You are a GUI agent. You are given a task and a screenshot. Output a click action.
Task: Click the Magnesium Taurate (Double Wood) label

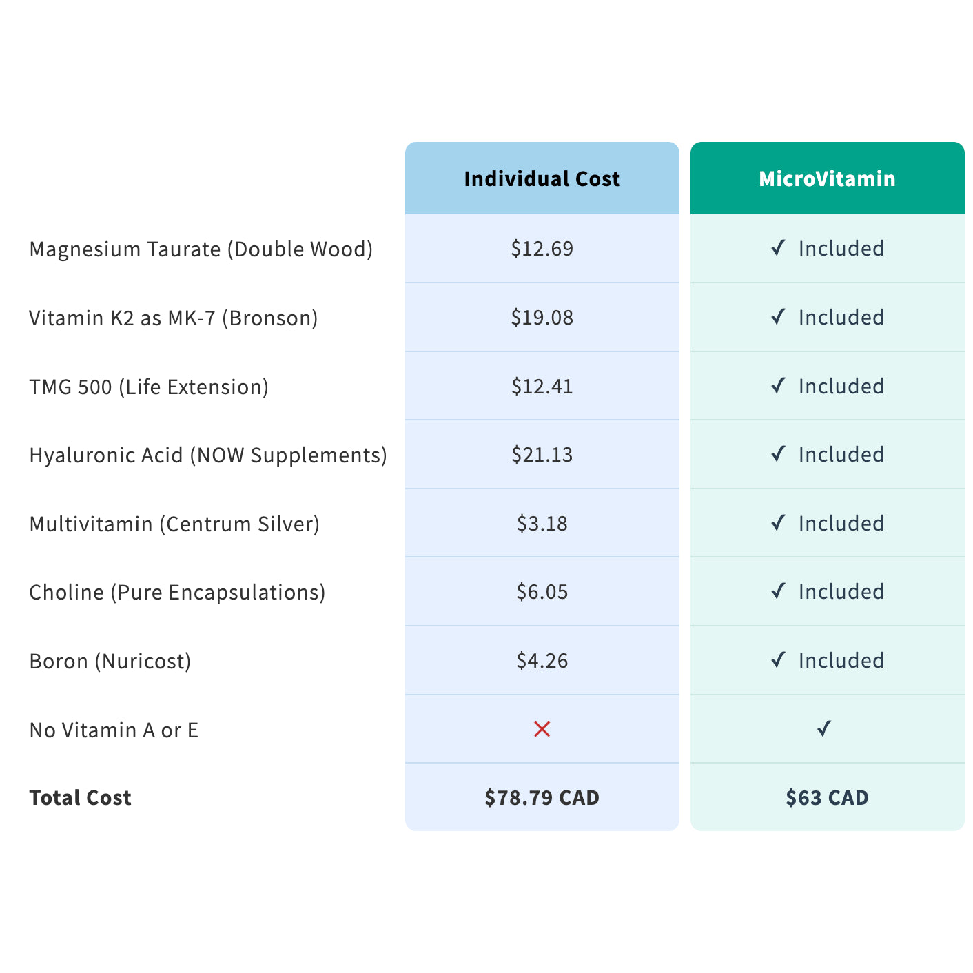(x=201, y=249)
